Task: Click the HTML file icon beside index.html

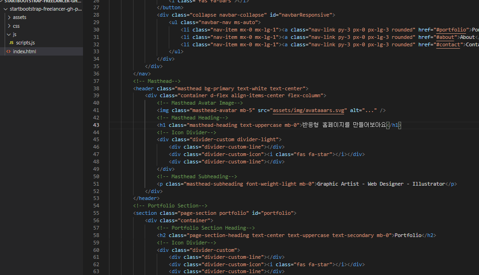Action: pyautogui.click(x=8, y=51)
